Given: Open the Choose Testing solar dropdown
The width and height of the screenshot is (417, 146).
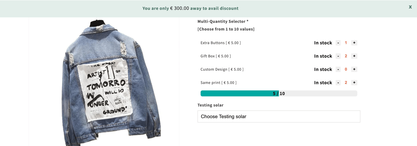Looking at the screenshot, I should 279,117.
